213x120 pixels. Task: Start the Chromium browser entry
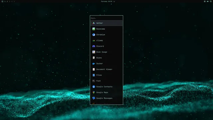tap(106, 35)
